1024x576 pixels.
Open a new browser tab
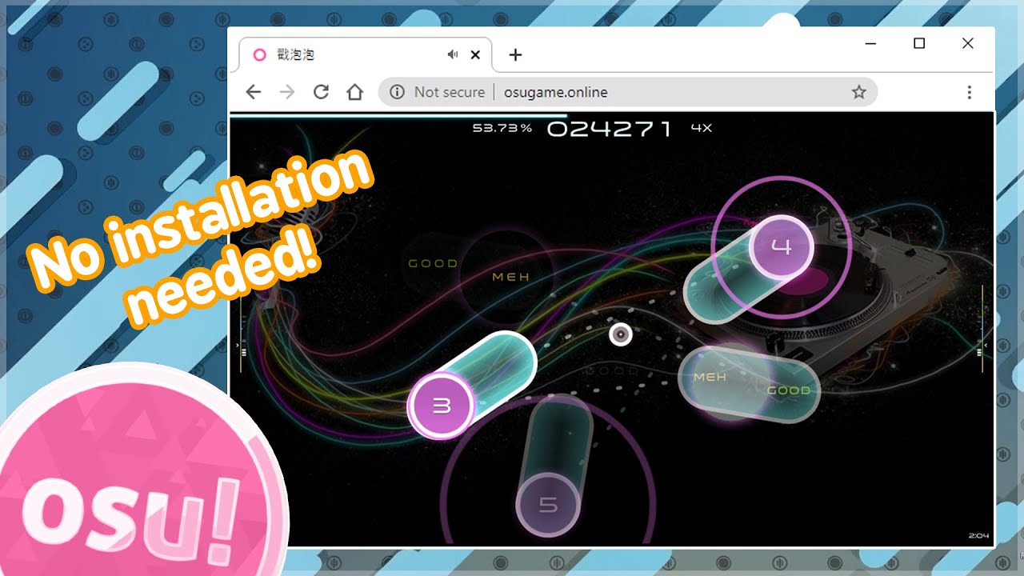coord(515,54)
